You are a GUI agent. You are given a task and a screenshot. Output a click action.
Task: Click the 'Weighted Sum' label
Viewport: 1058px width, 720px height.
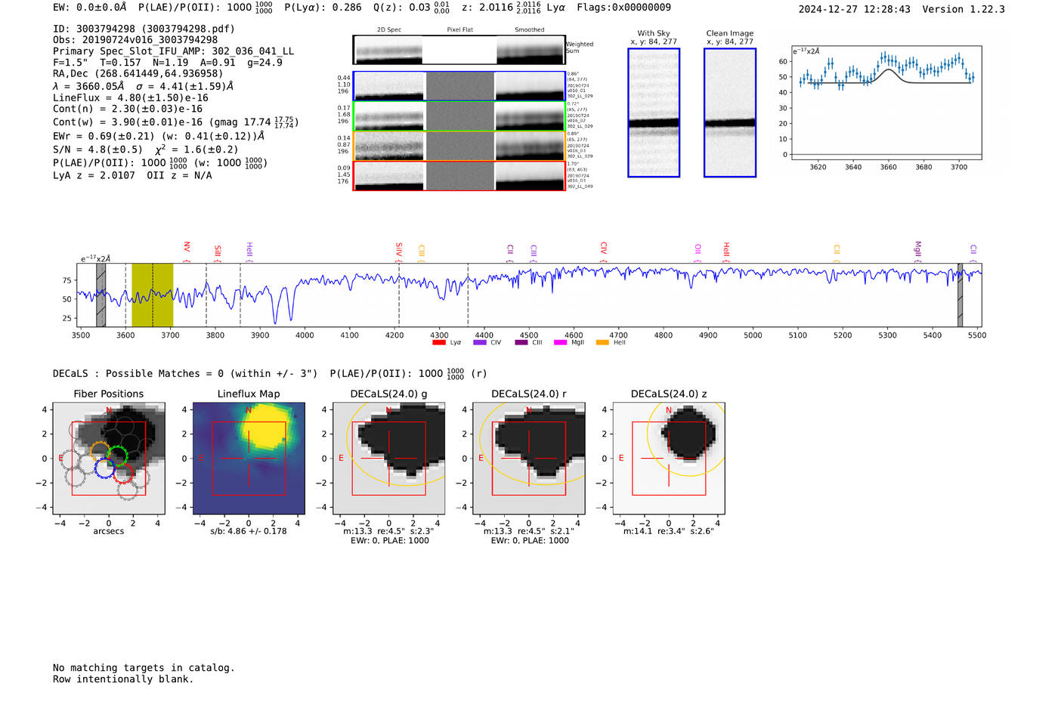coord(580,48)
